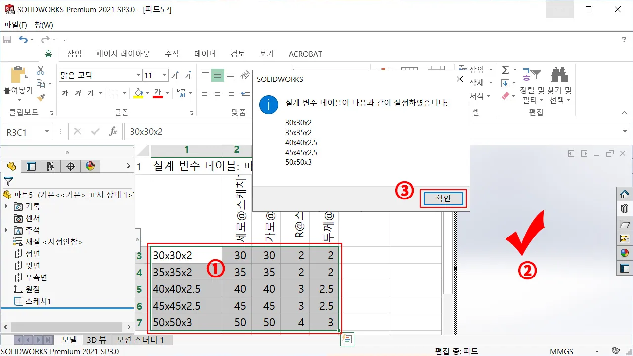Click the Cut scissors icon

[41, 71]
